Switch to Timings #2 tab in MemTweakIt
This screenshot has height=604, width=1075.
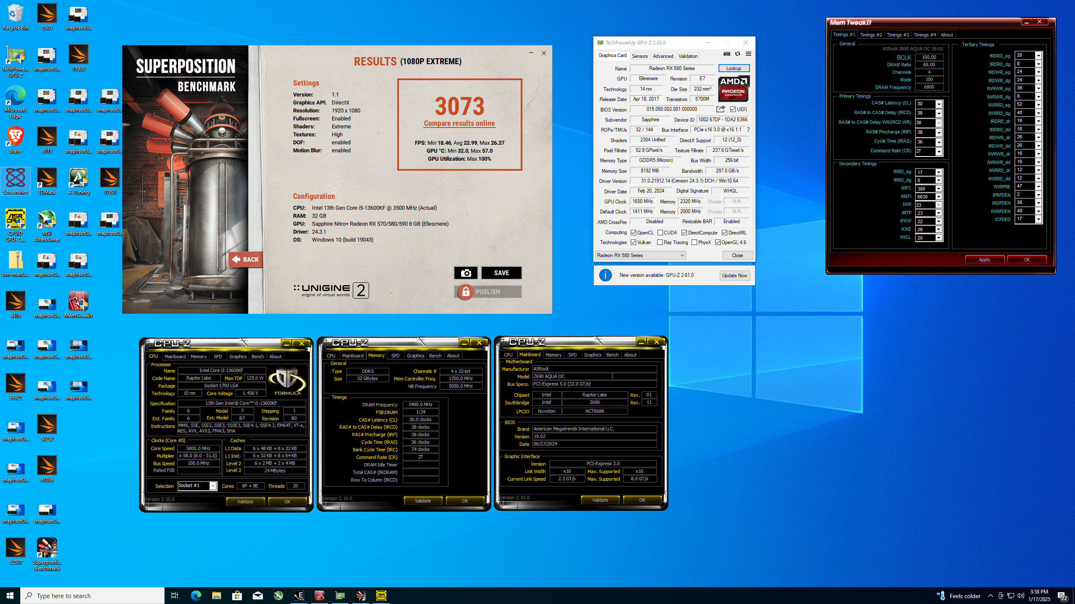[870, 35]
